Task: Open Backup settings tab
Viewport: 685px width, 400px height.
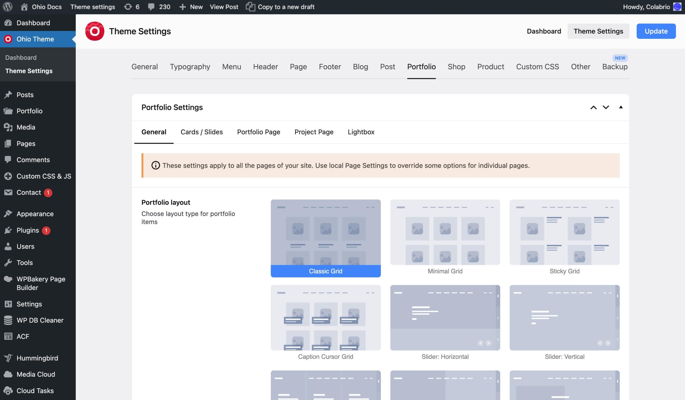Action: coord(615,67)
